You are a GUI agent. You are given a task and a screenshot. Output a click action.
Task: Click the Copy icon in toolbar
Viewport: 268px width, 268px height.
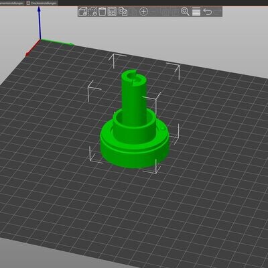123,11
